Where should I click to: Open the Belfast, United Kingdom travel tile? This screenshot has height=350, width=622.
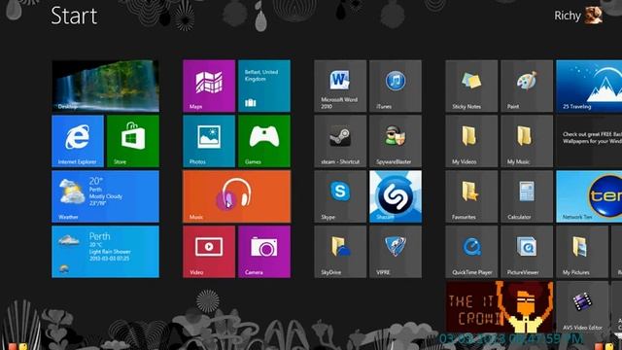click(264, 86)
